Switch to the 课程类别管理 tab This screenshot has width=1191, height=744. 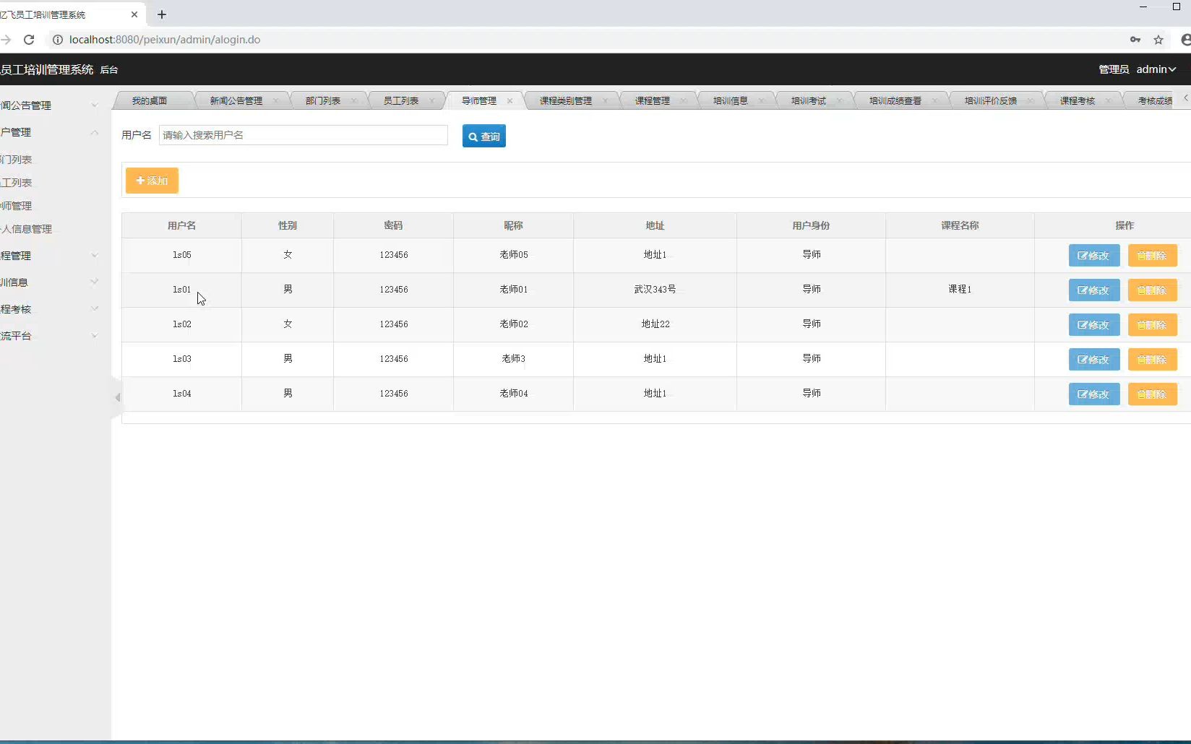tap(566, 100)
